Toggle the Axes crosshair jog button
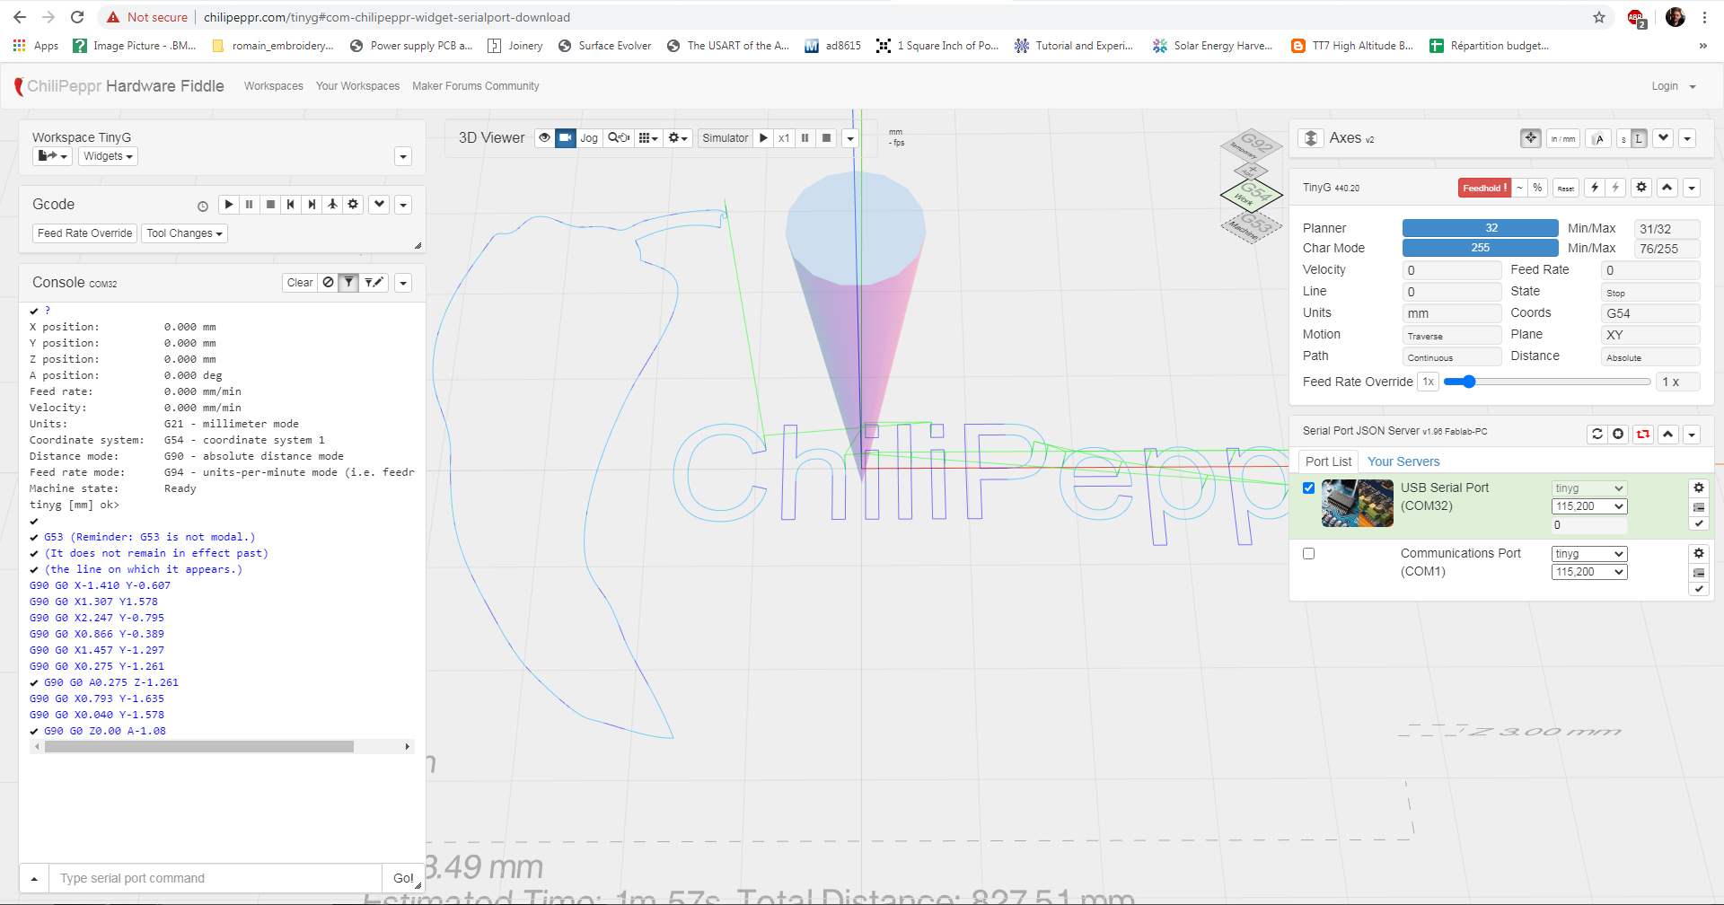Viewport: 1724px width, 905px height. point(1531,138)
